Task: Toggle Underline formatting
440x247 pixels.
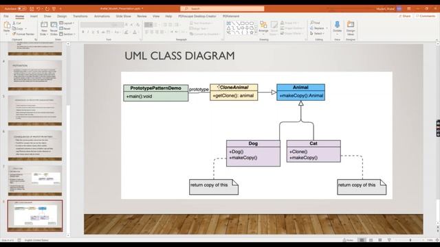Action: click(93, 32)
